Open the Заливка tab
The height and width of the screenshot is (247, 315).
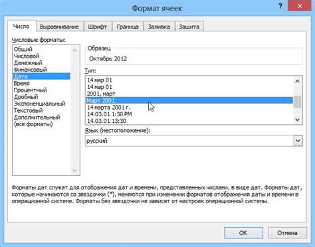159,27
